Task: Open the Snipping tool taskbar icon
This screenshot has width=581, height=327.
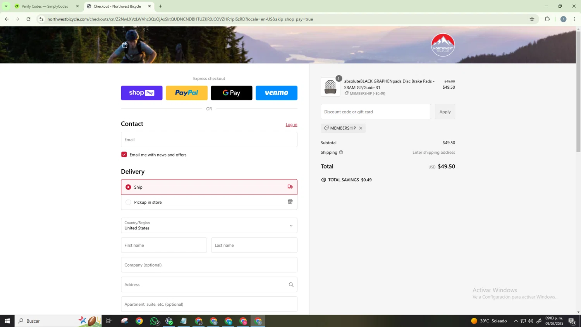Action: pyautogui.click(x=124, y=321)
